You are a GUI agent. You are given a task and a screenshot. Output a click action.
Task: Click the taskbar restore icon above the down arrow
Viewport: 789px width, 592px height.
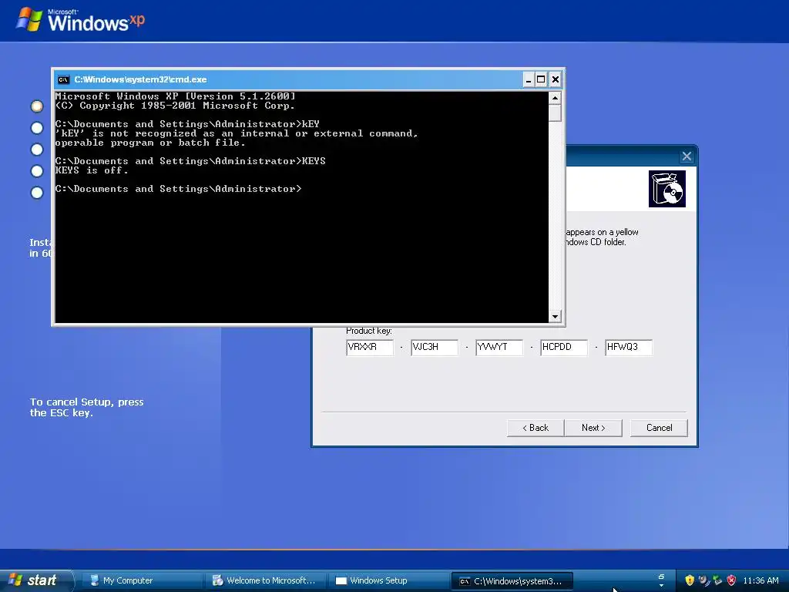(x=661, y=577)
